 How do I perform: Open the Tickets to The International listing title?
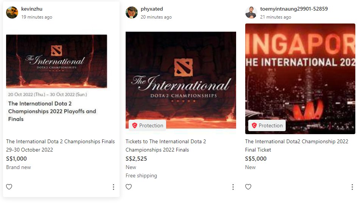point(166,146)
